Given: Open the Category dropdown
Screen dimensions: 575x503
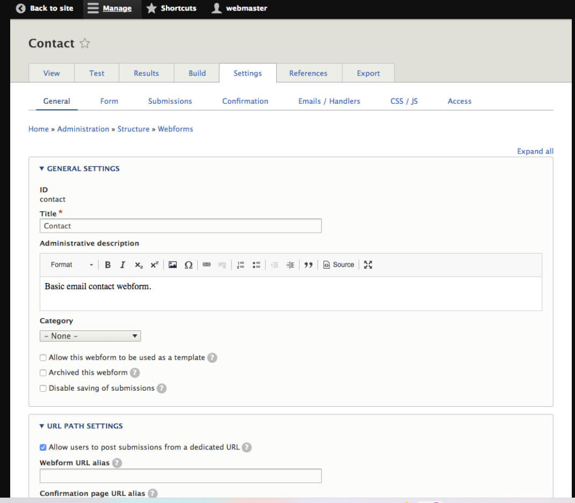Looking at the screenshot, I should tap(90, 335).
